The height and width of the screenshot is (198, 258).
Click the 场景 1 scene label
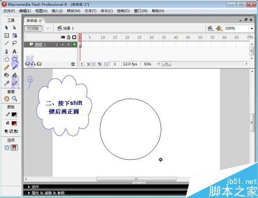click(x=68, y=28)
